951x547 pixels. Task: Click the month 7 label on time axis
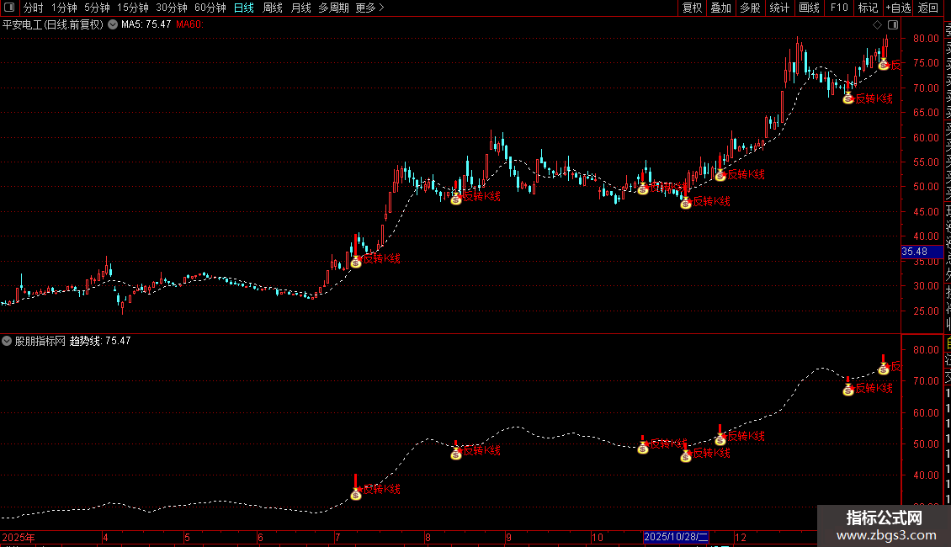point(337,537)
